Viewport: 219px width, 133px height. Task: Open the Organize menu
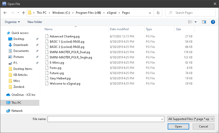pos(12,22)
